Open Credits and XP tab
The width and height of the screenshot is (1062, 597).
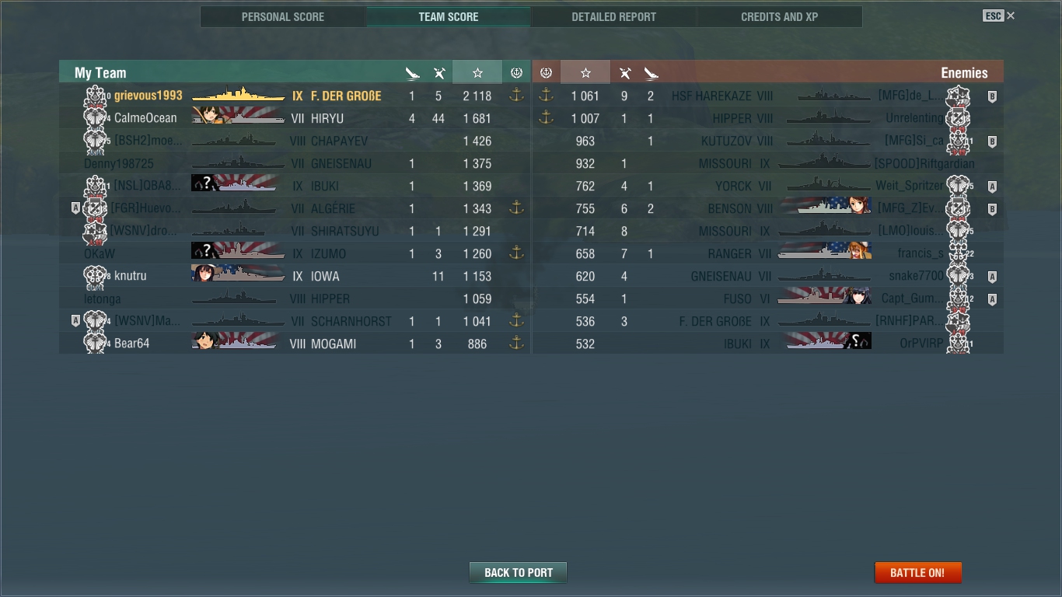[780, 16]
